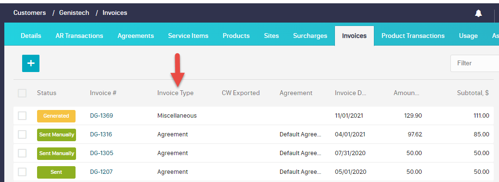This screenshot has width=499, height=182.
Task: Open invoice link DG-1316
Action: [101, 134]
